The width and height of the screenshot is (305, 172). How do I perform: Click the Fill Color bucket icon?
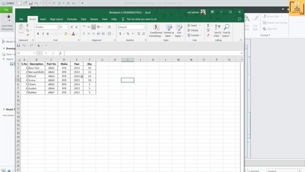(66, 34)
